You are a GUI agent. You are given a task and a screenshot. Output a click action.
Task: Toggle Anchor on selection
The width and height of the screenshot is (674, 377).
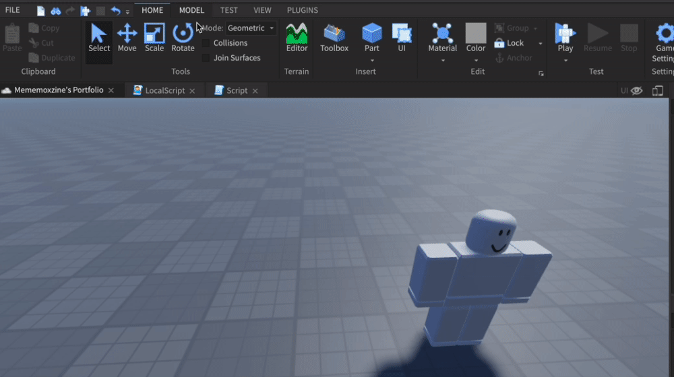[514, 57]
